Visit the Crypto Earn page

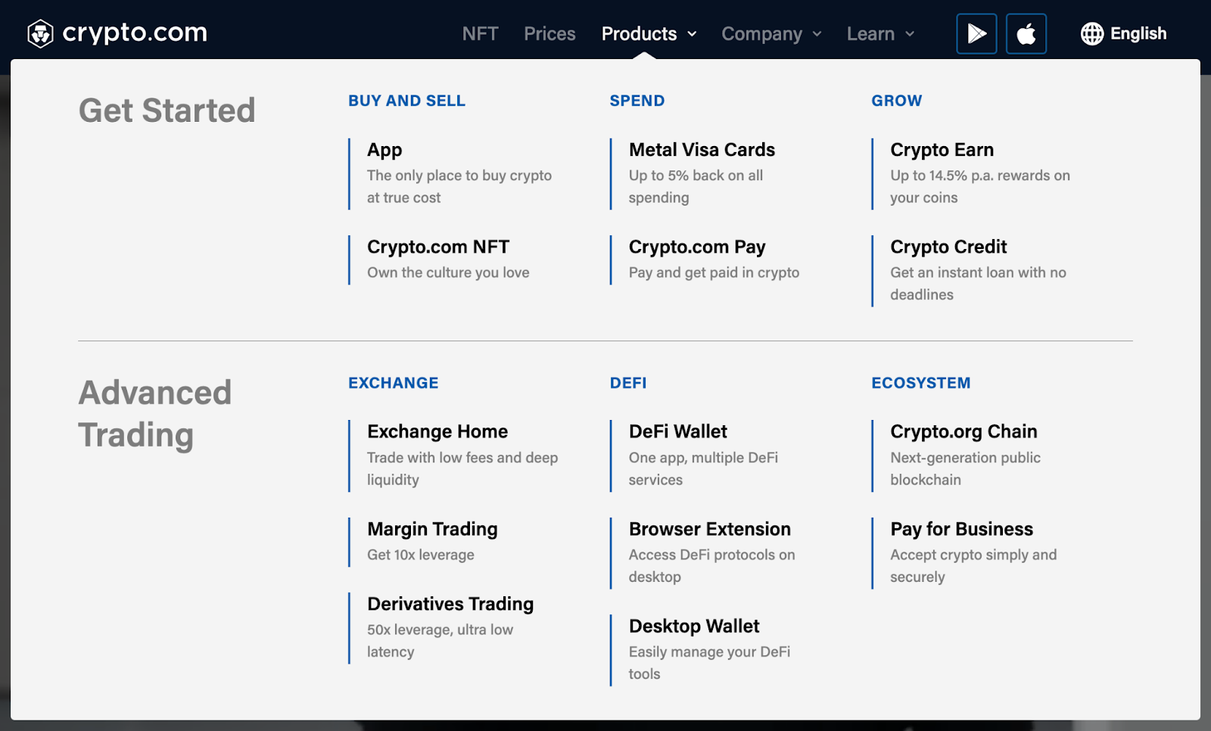942,150
